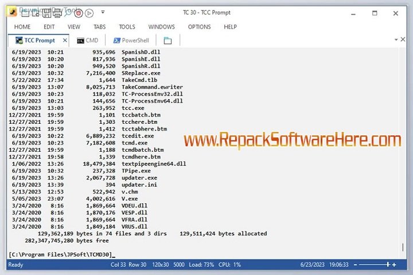
Task: Click the tcedit.exe file name
Action: pyautogui.click(x=138, y=136)
